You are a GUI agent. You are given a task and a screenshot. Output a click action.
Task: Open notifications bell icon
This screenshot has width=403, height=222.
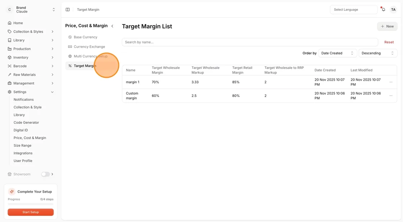point(384,9)
